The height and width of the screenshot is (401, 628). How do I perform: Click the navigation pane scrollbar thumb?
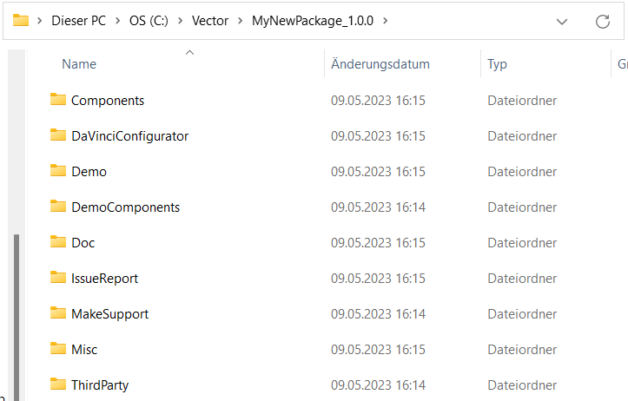tap(17, 318)
